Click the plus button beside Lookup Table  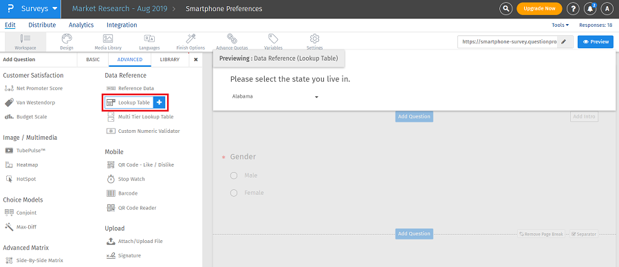pyautogui.click(x=159, y=103)
